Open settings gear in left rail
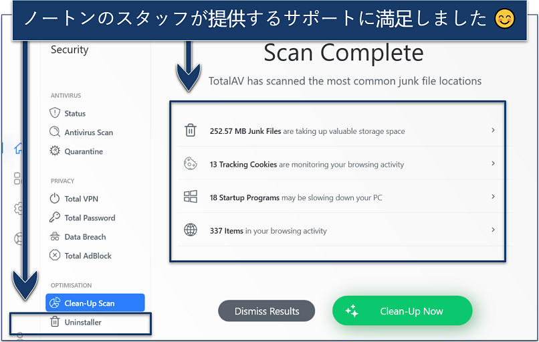Viewport: 539px width, 342px height. point(19,208)
